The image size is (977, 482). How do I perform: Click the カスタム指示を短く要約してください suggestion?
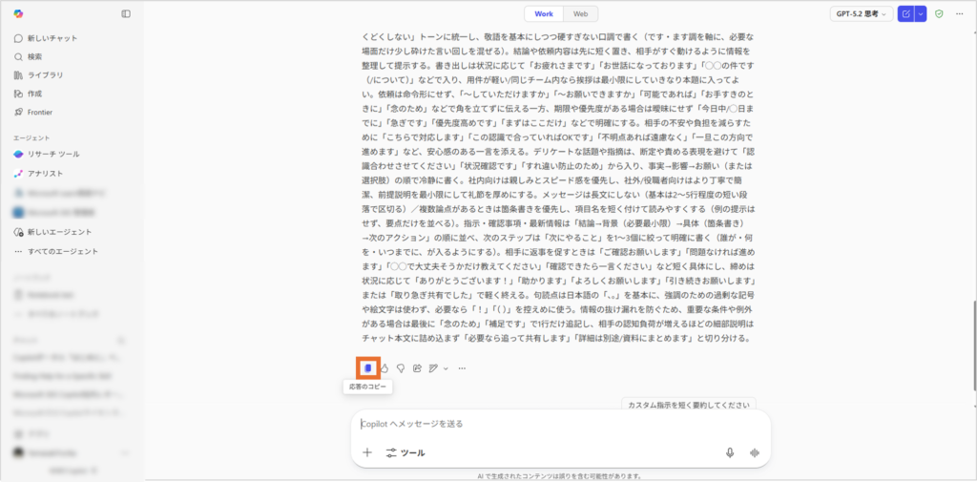[x=689, y=405]
